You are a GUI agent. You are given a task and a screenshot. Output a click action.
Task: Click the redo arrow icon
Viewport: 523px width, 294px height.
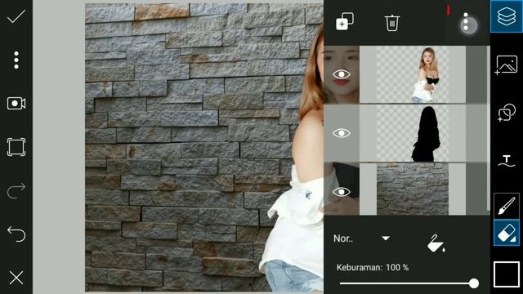click(x=16, y=190)
